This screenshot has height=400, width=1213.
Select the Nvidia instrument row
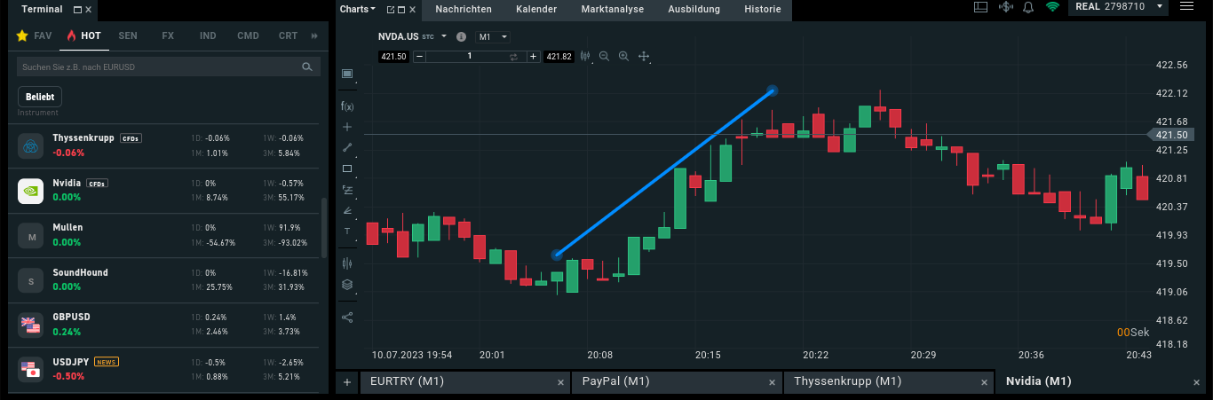(x=164, y=191)
